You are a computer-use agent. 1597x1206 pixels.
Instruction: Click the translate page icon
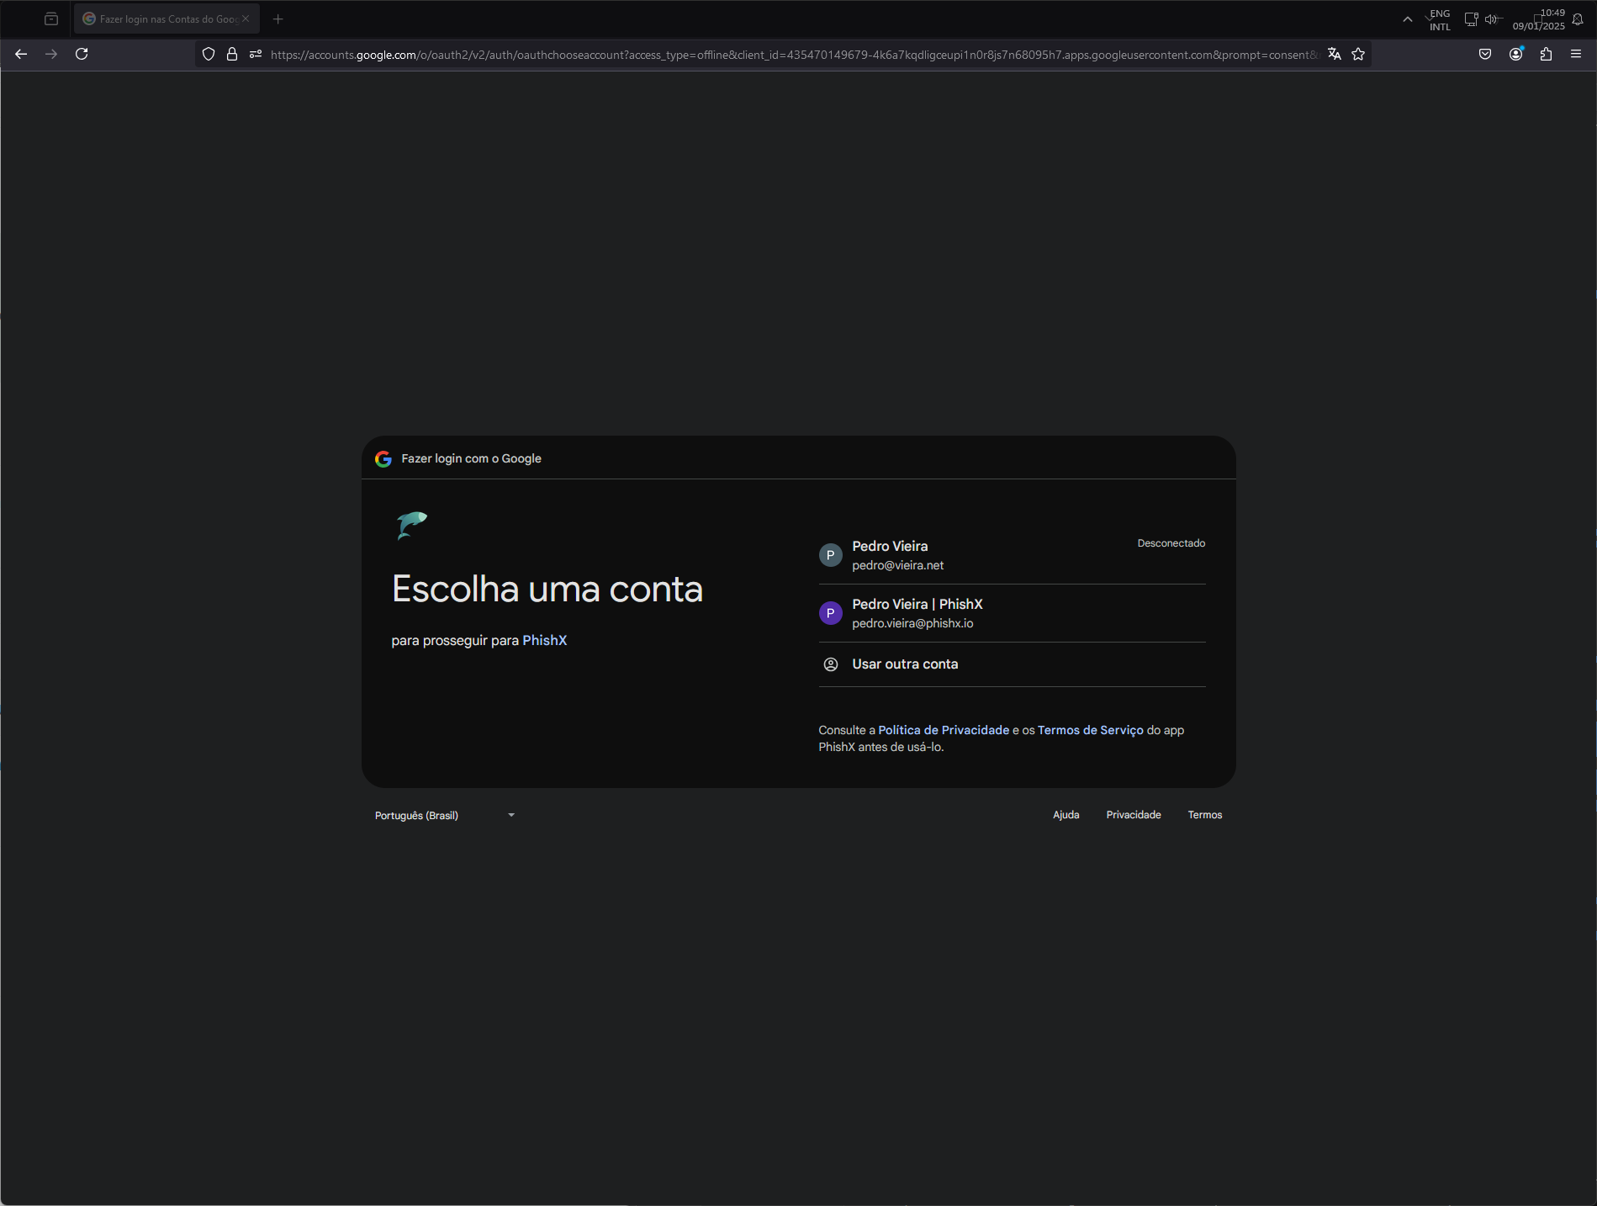click(x=1334, y=54)
